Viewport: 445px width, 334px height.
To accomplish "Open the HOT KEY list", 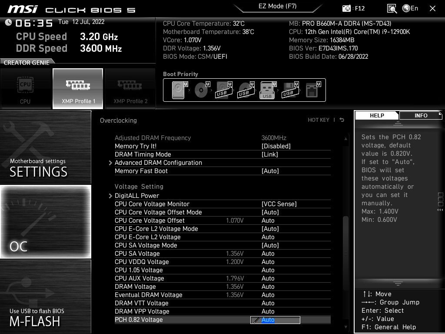I will click(319, 120).
